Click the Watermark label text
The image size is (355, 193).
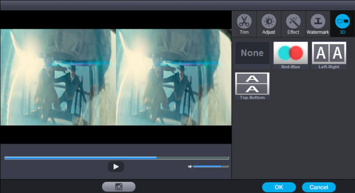click(x=318, y=32)
